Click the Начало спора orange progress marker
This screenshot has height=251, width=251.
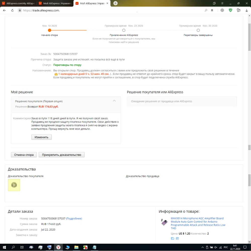pos(49,30)
